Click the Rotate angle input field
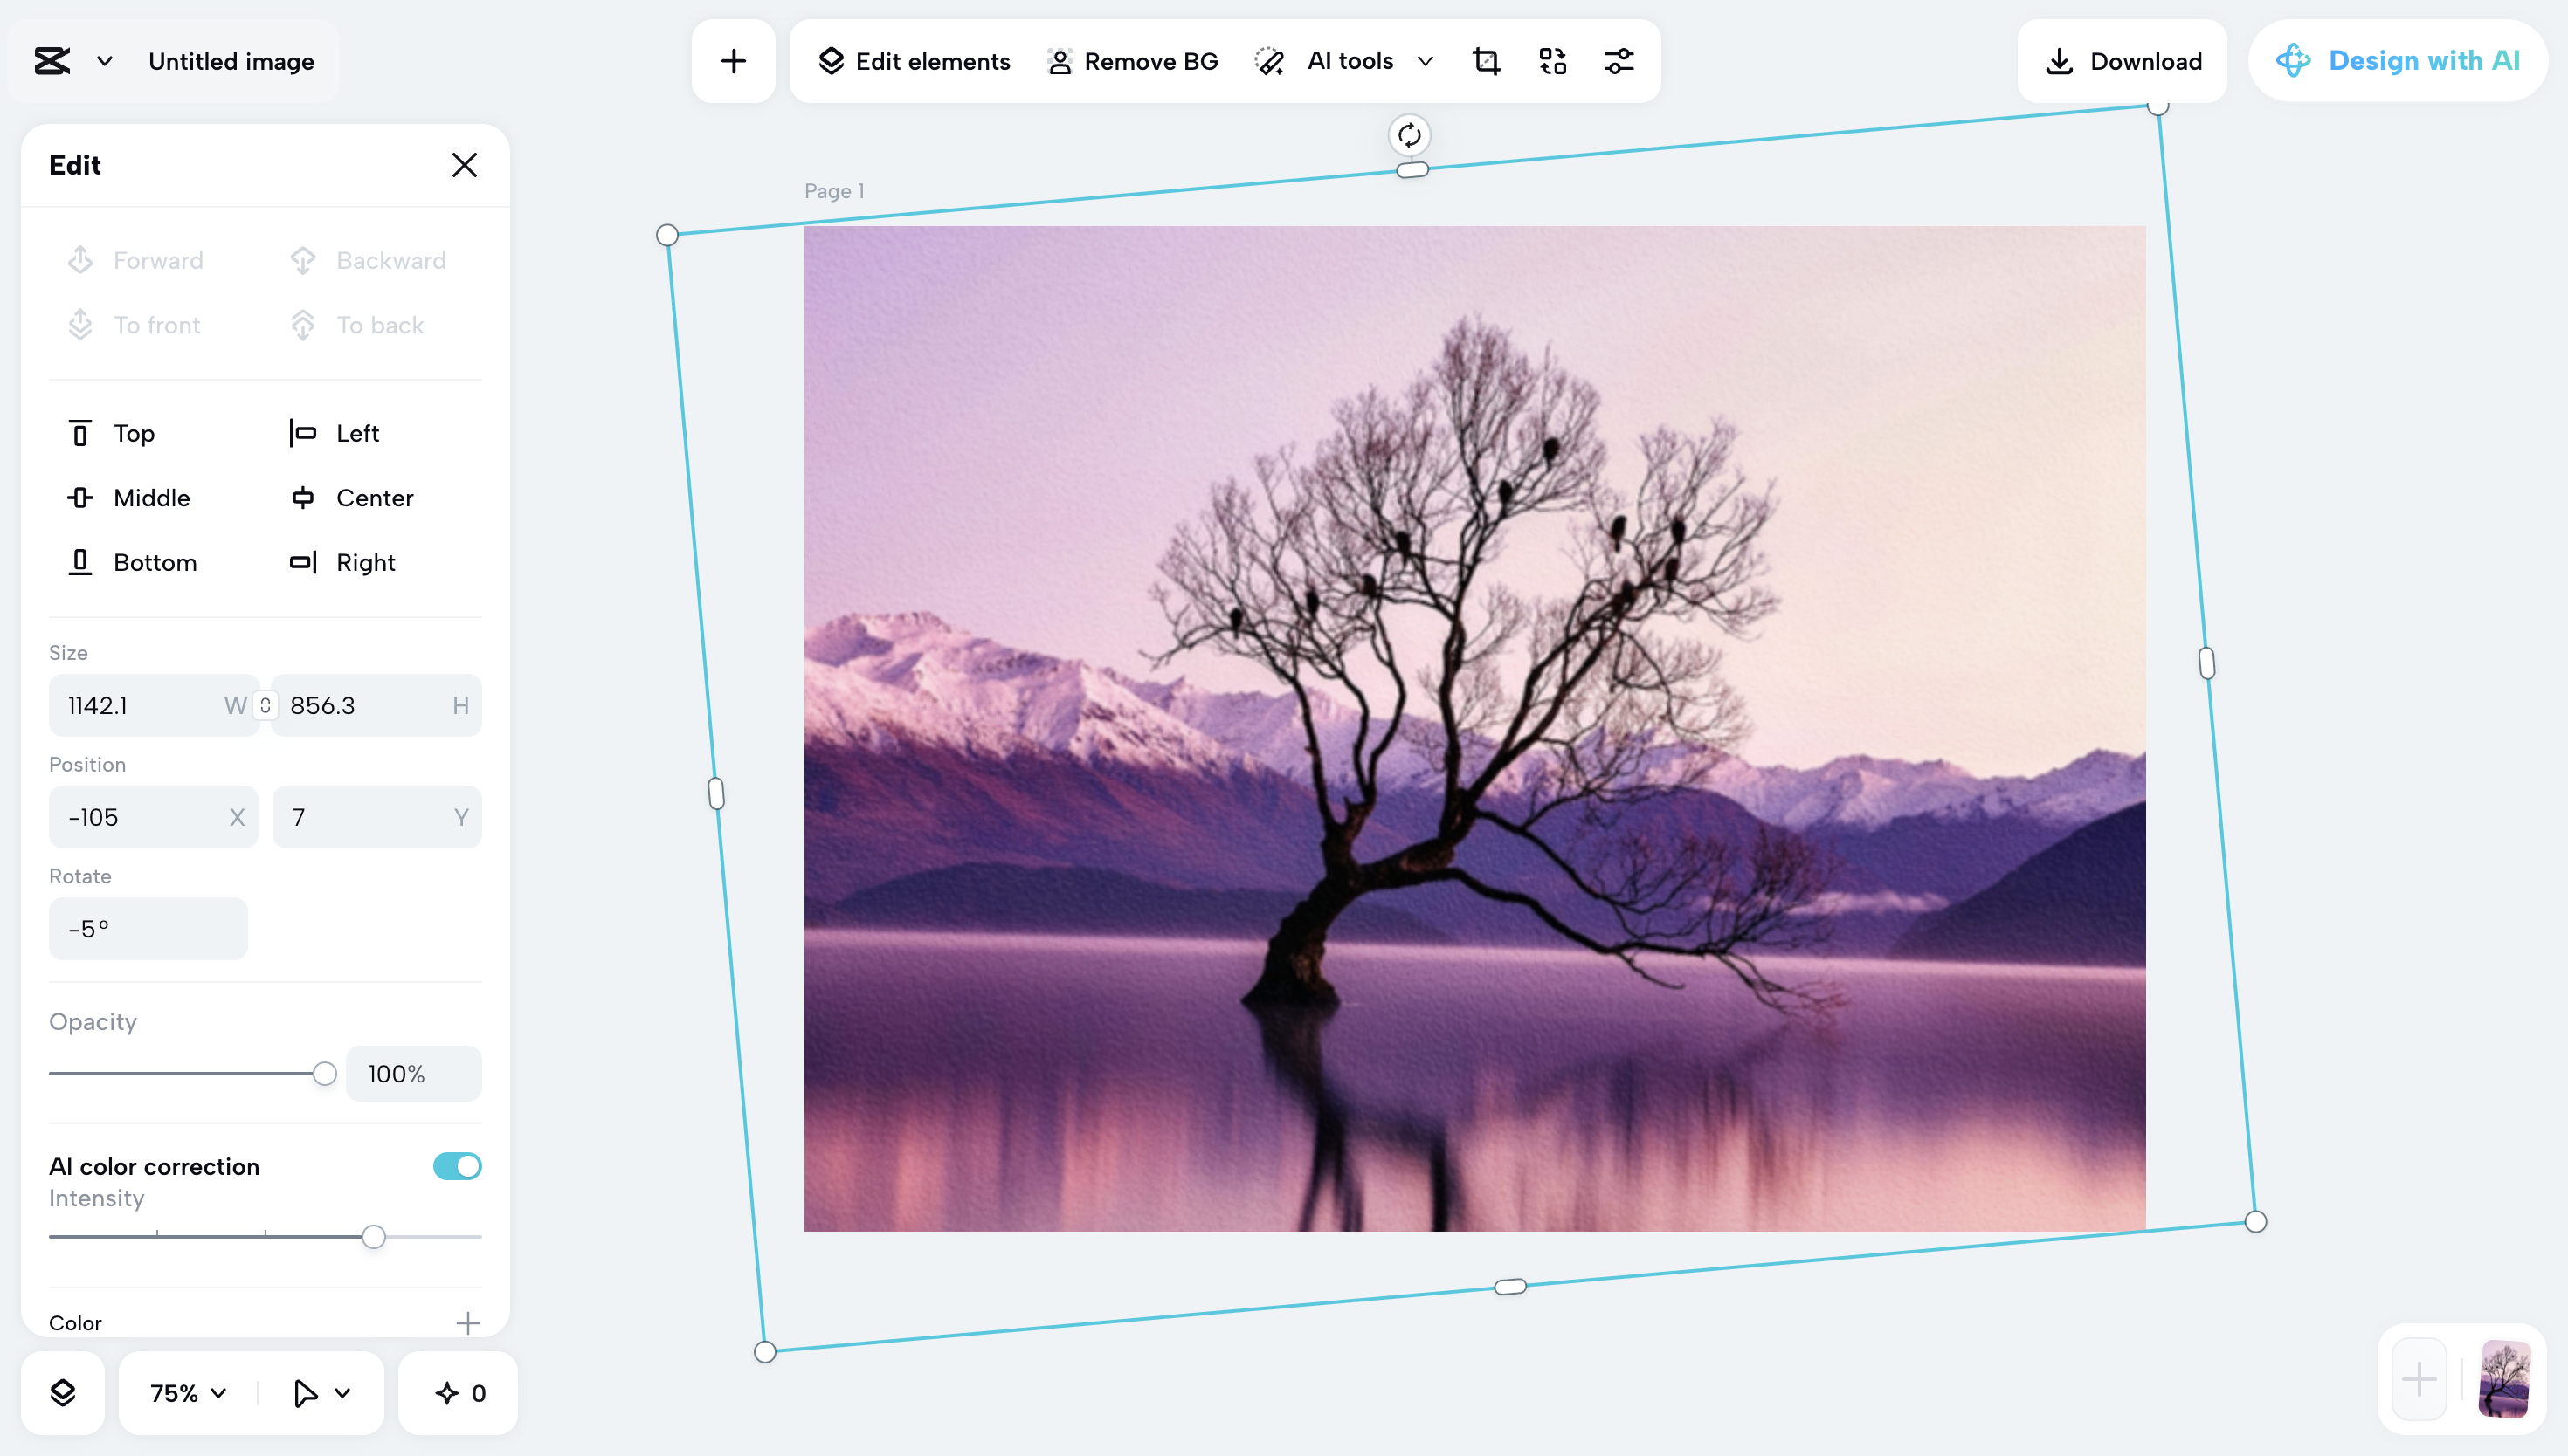The width and height of the screenshot is (2568, 1456). point(148,929)
